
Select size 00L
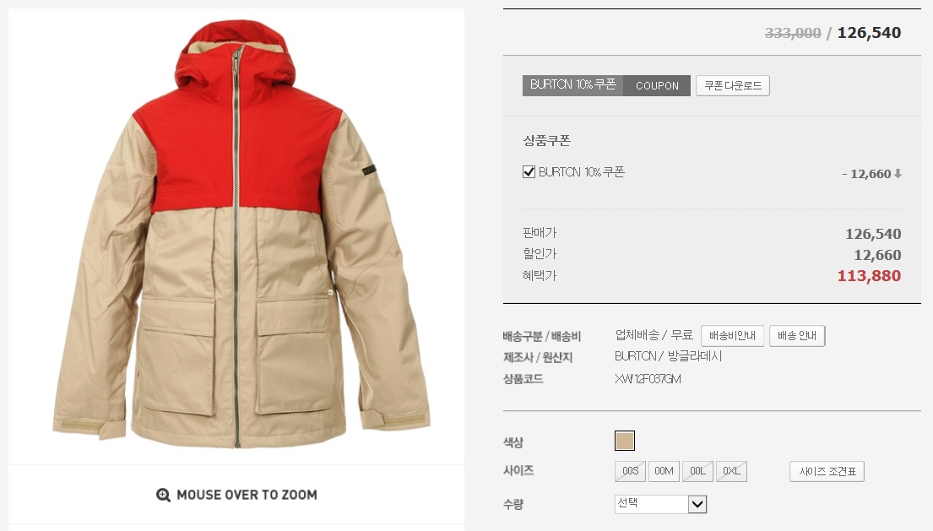[697, 472]
